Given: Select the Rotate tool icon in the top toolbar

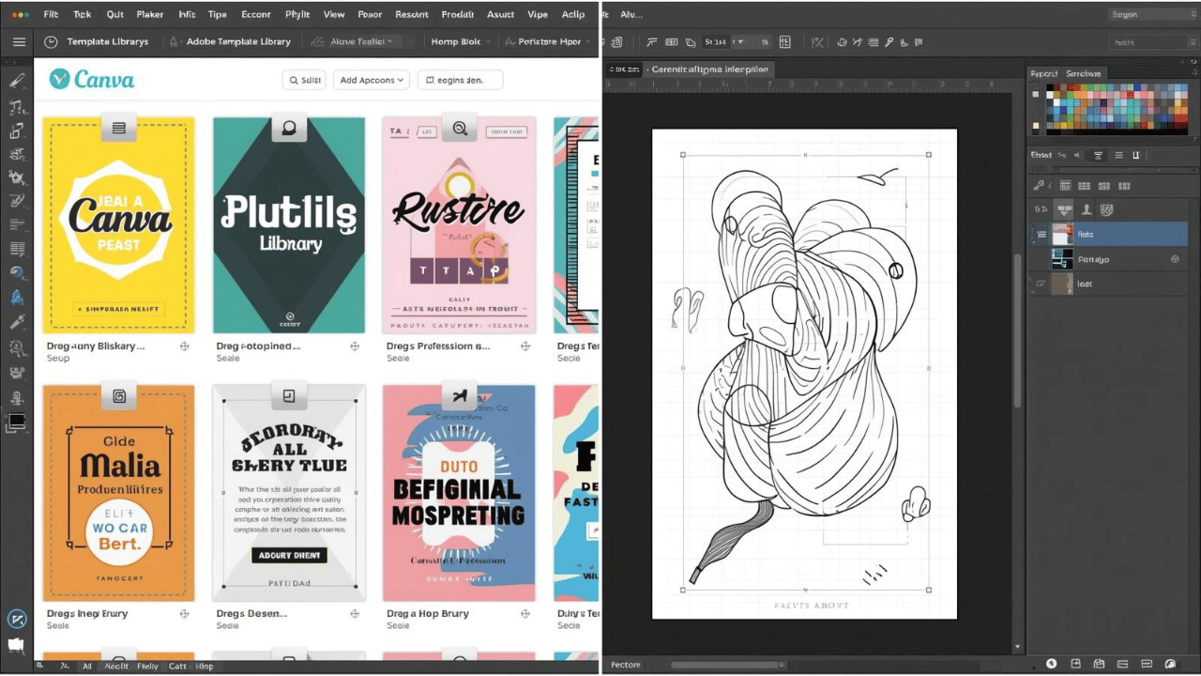Looking at the screenshot, I should (843, 41).
